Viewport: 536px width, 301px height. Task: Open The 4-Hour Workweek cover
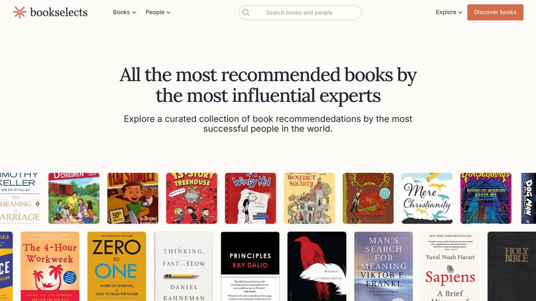50,266
